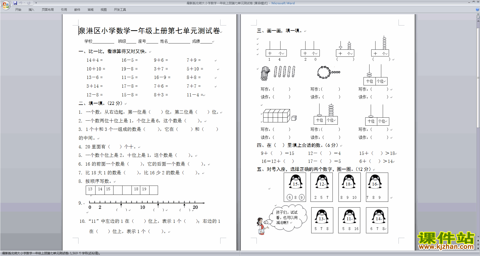The image size is (480, 256).
Task: Click the vertical scrollbar down arrow
Action: pos(478,237)
